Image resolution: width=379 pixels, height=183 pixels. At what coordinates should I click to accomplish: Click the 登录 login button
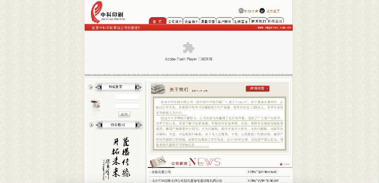pyautogui.click(x=124, y=114)
